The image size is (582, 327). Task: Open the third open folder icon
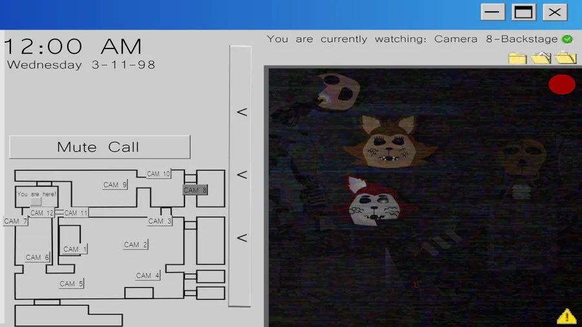pyautogui.click(x=565, y=58)
